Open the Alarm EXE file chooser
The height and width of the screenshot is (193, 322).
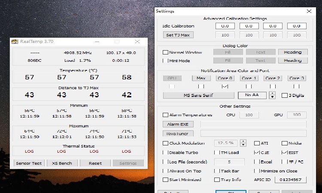[178, 124]
